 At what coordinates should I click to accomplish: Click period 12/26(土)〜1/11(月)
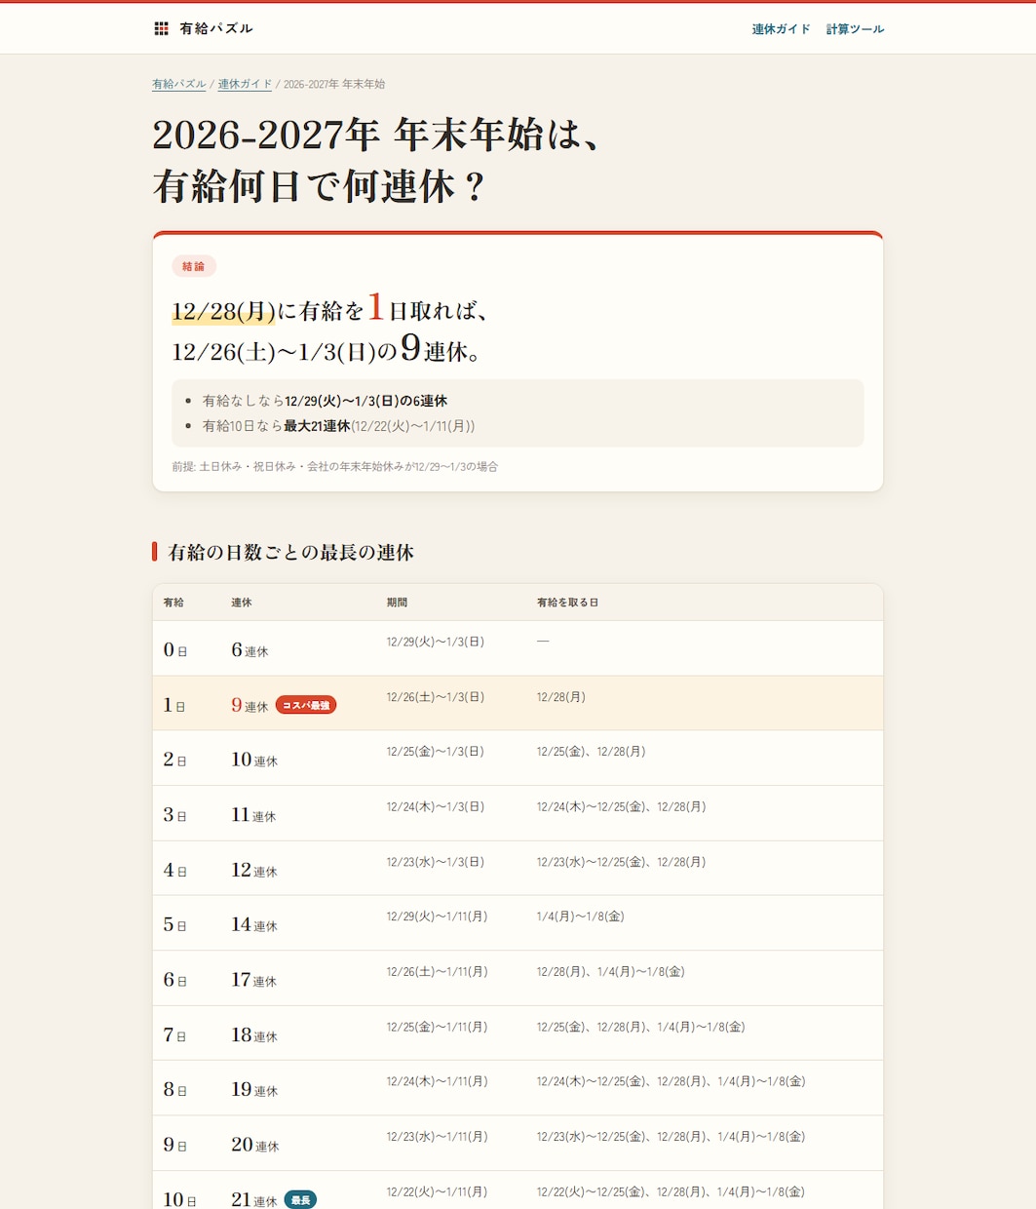click(437, 972)
